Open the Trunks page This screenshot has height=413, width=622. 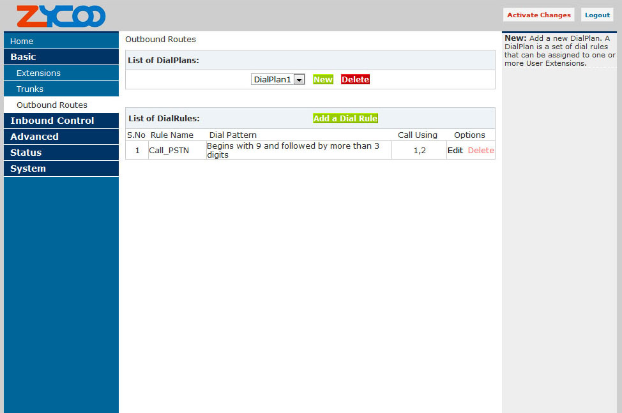[x=30, y=89]
